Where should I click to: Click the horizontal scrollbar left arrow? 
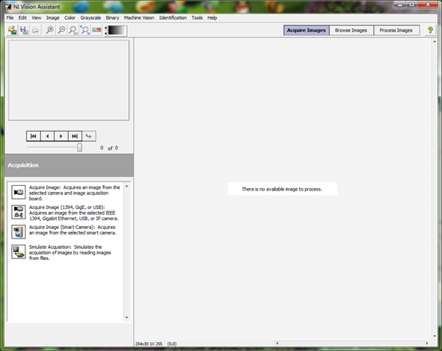coord(277,343)
